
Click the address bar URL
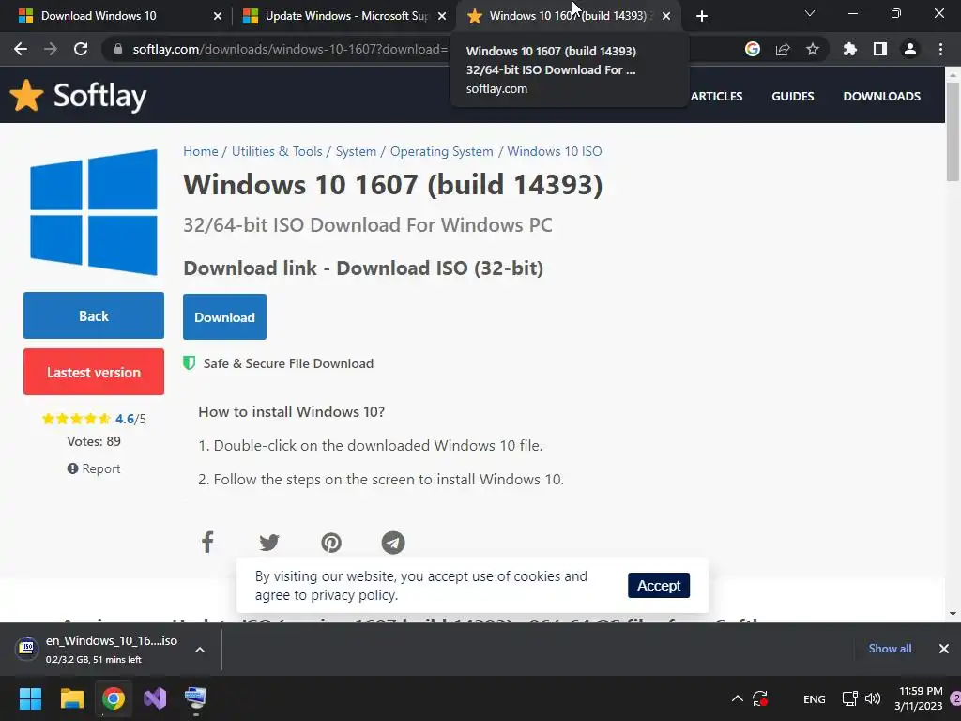point(290,49)
